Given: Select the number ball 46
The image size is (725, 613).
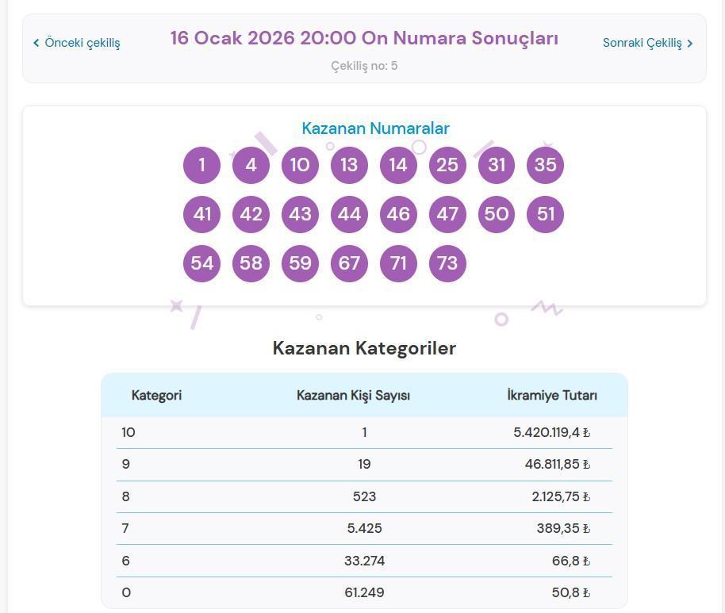Looking at the screenshot, I should point(398,214).
